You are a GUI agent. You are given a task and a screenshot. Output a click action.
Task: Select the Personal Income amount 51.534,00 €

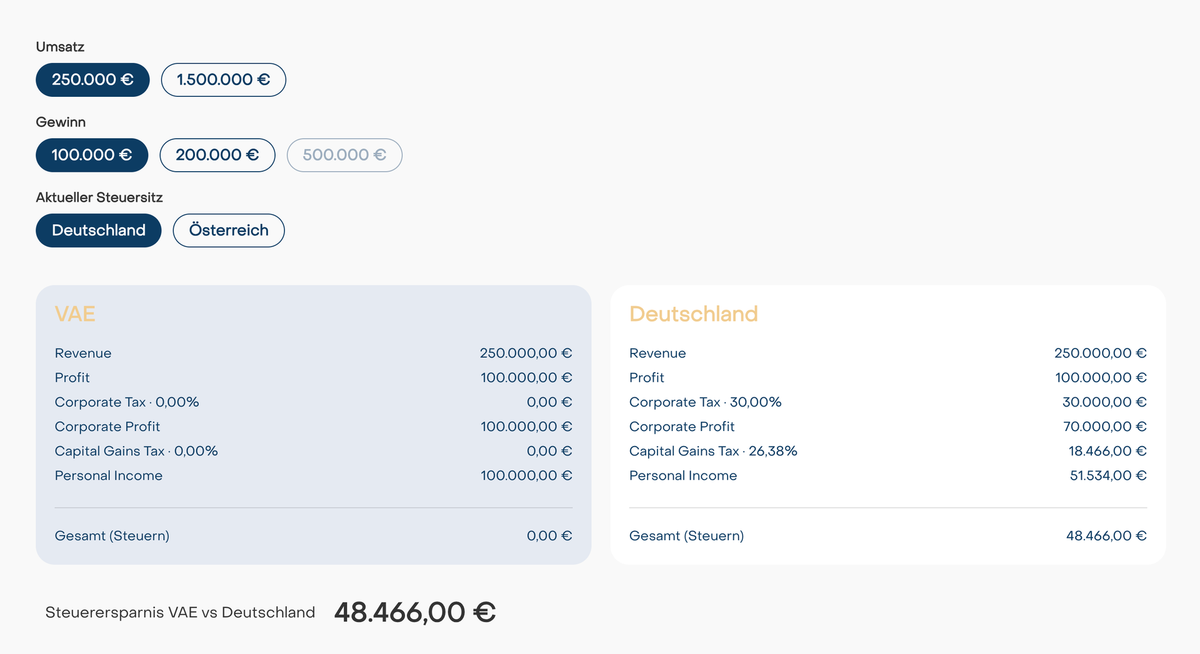[x=1107, y=475]
